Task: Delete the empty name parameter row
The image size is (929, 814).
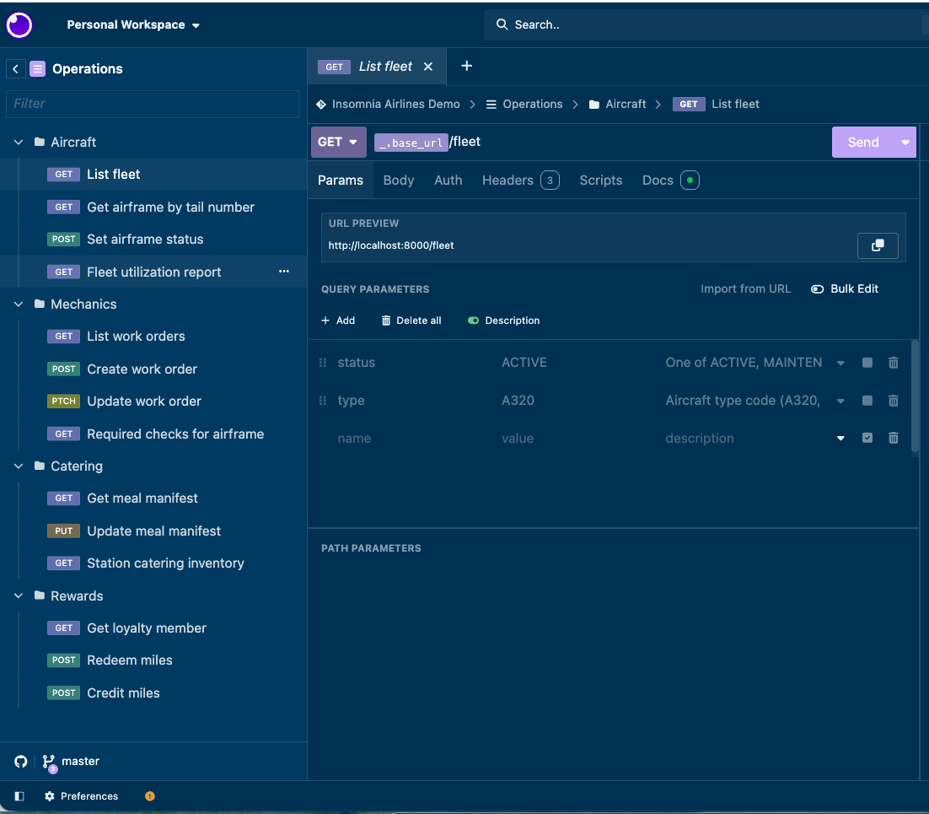Action: pyautogui.click(x=894, y=438)
